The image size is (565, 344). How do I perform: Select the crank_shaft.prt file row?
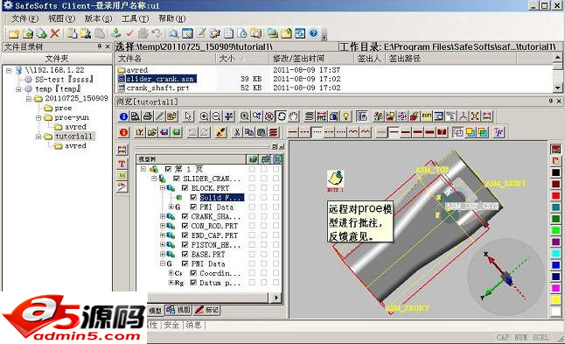pos(157,88)
